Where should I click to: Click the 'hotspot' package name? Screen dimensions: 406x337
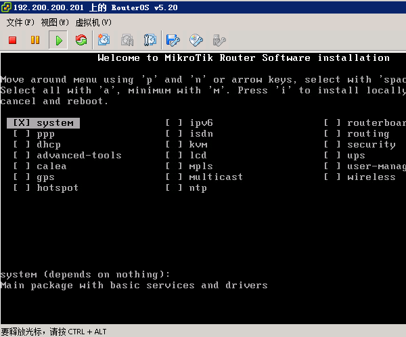point(58,187)
